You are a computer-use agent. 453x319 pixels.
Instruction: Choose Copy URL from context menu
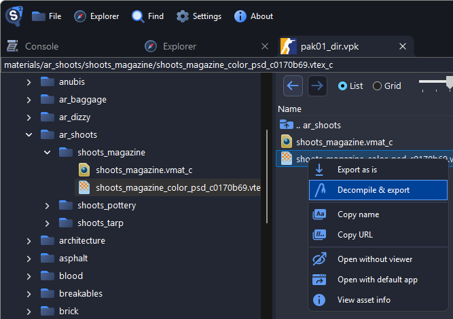click(378, 235)
